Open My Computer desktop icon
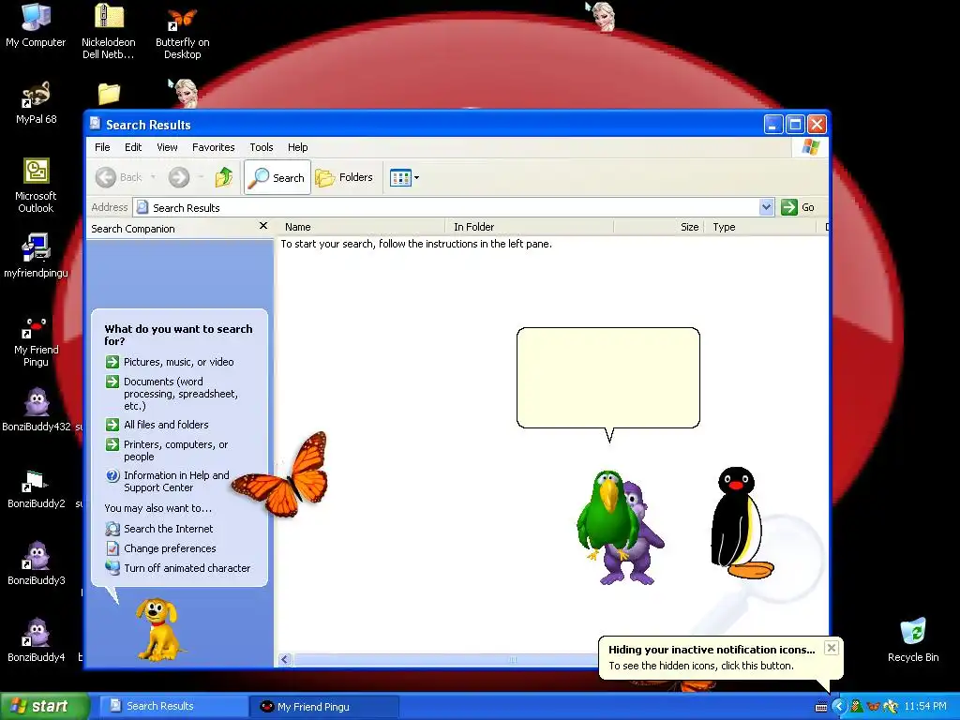 (x=36, y=24)
